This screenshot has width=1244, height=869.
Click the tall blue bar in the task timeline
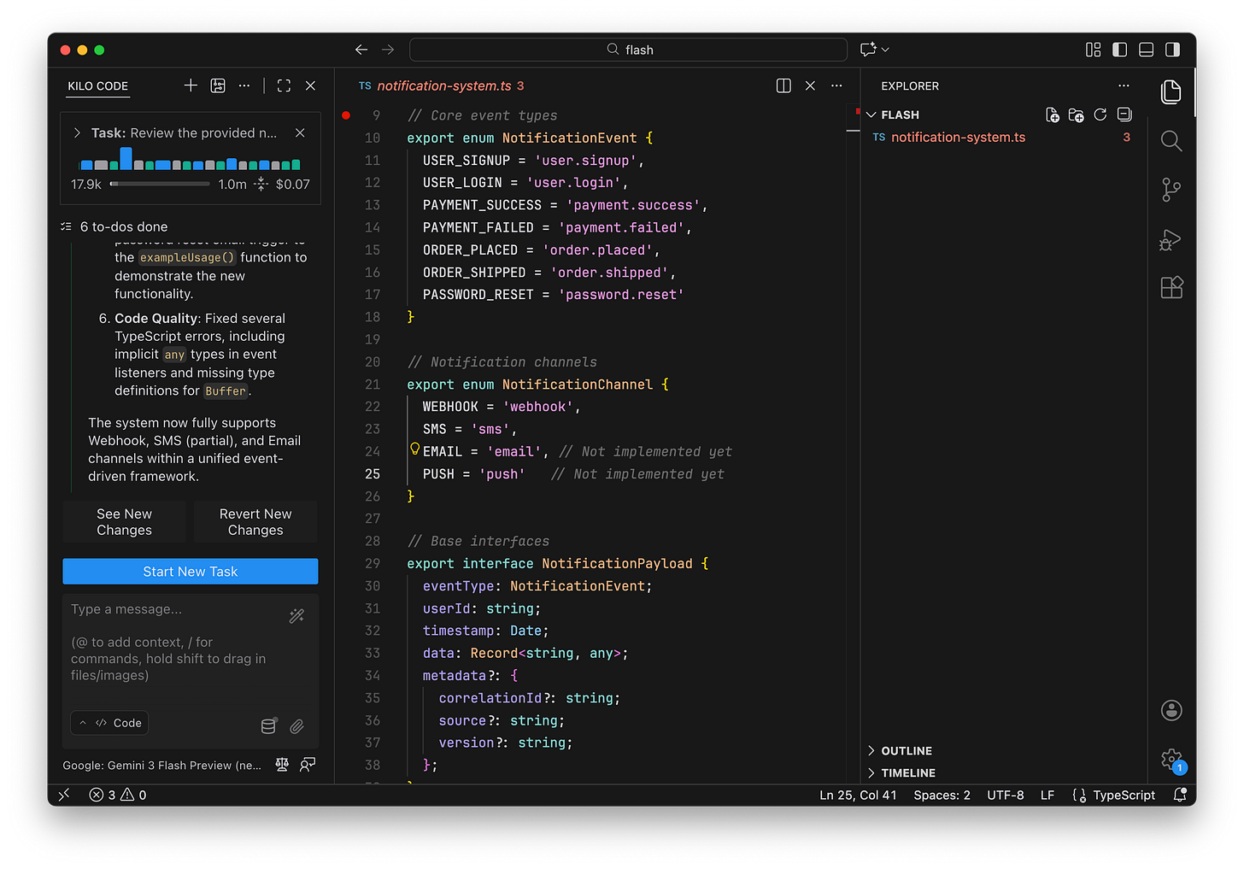click(x=126, y=159)
